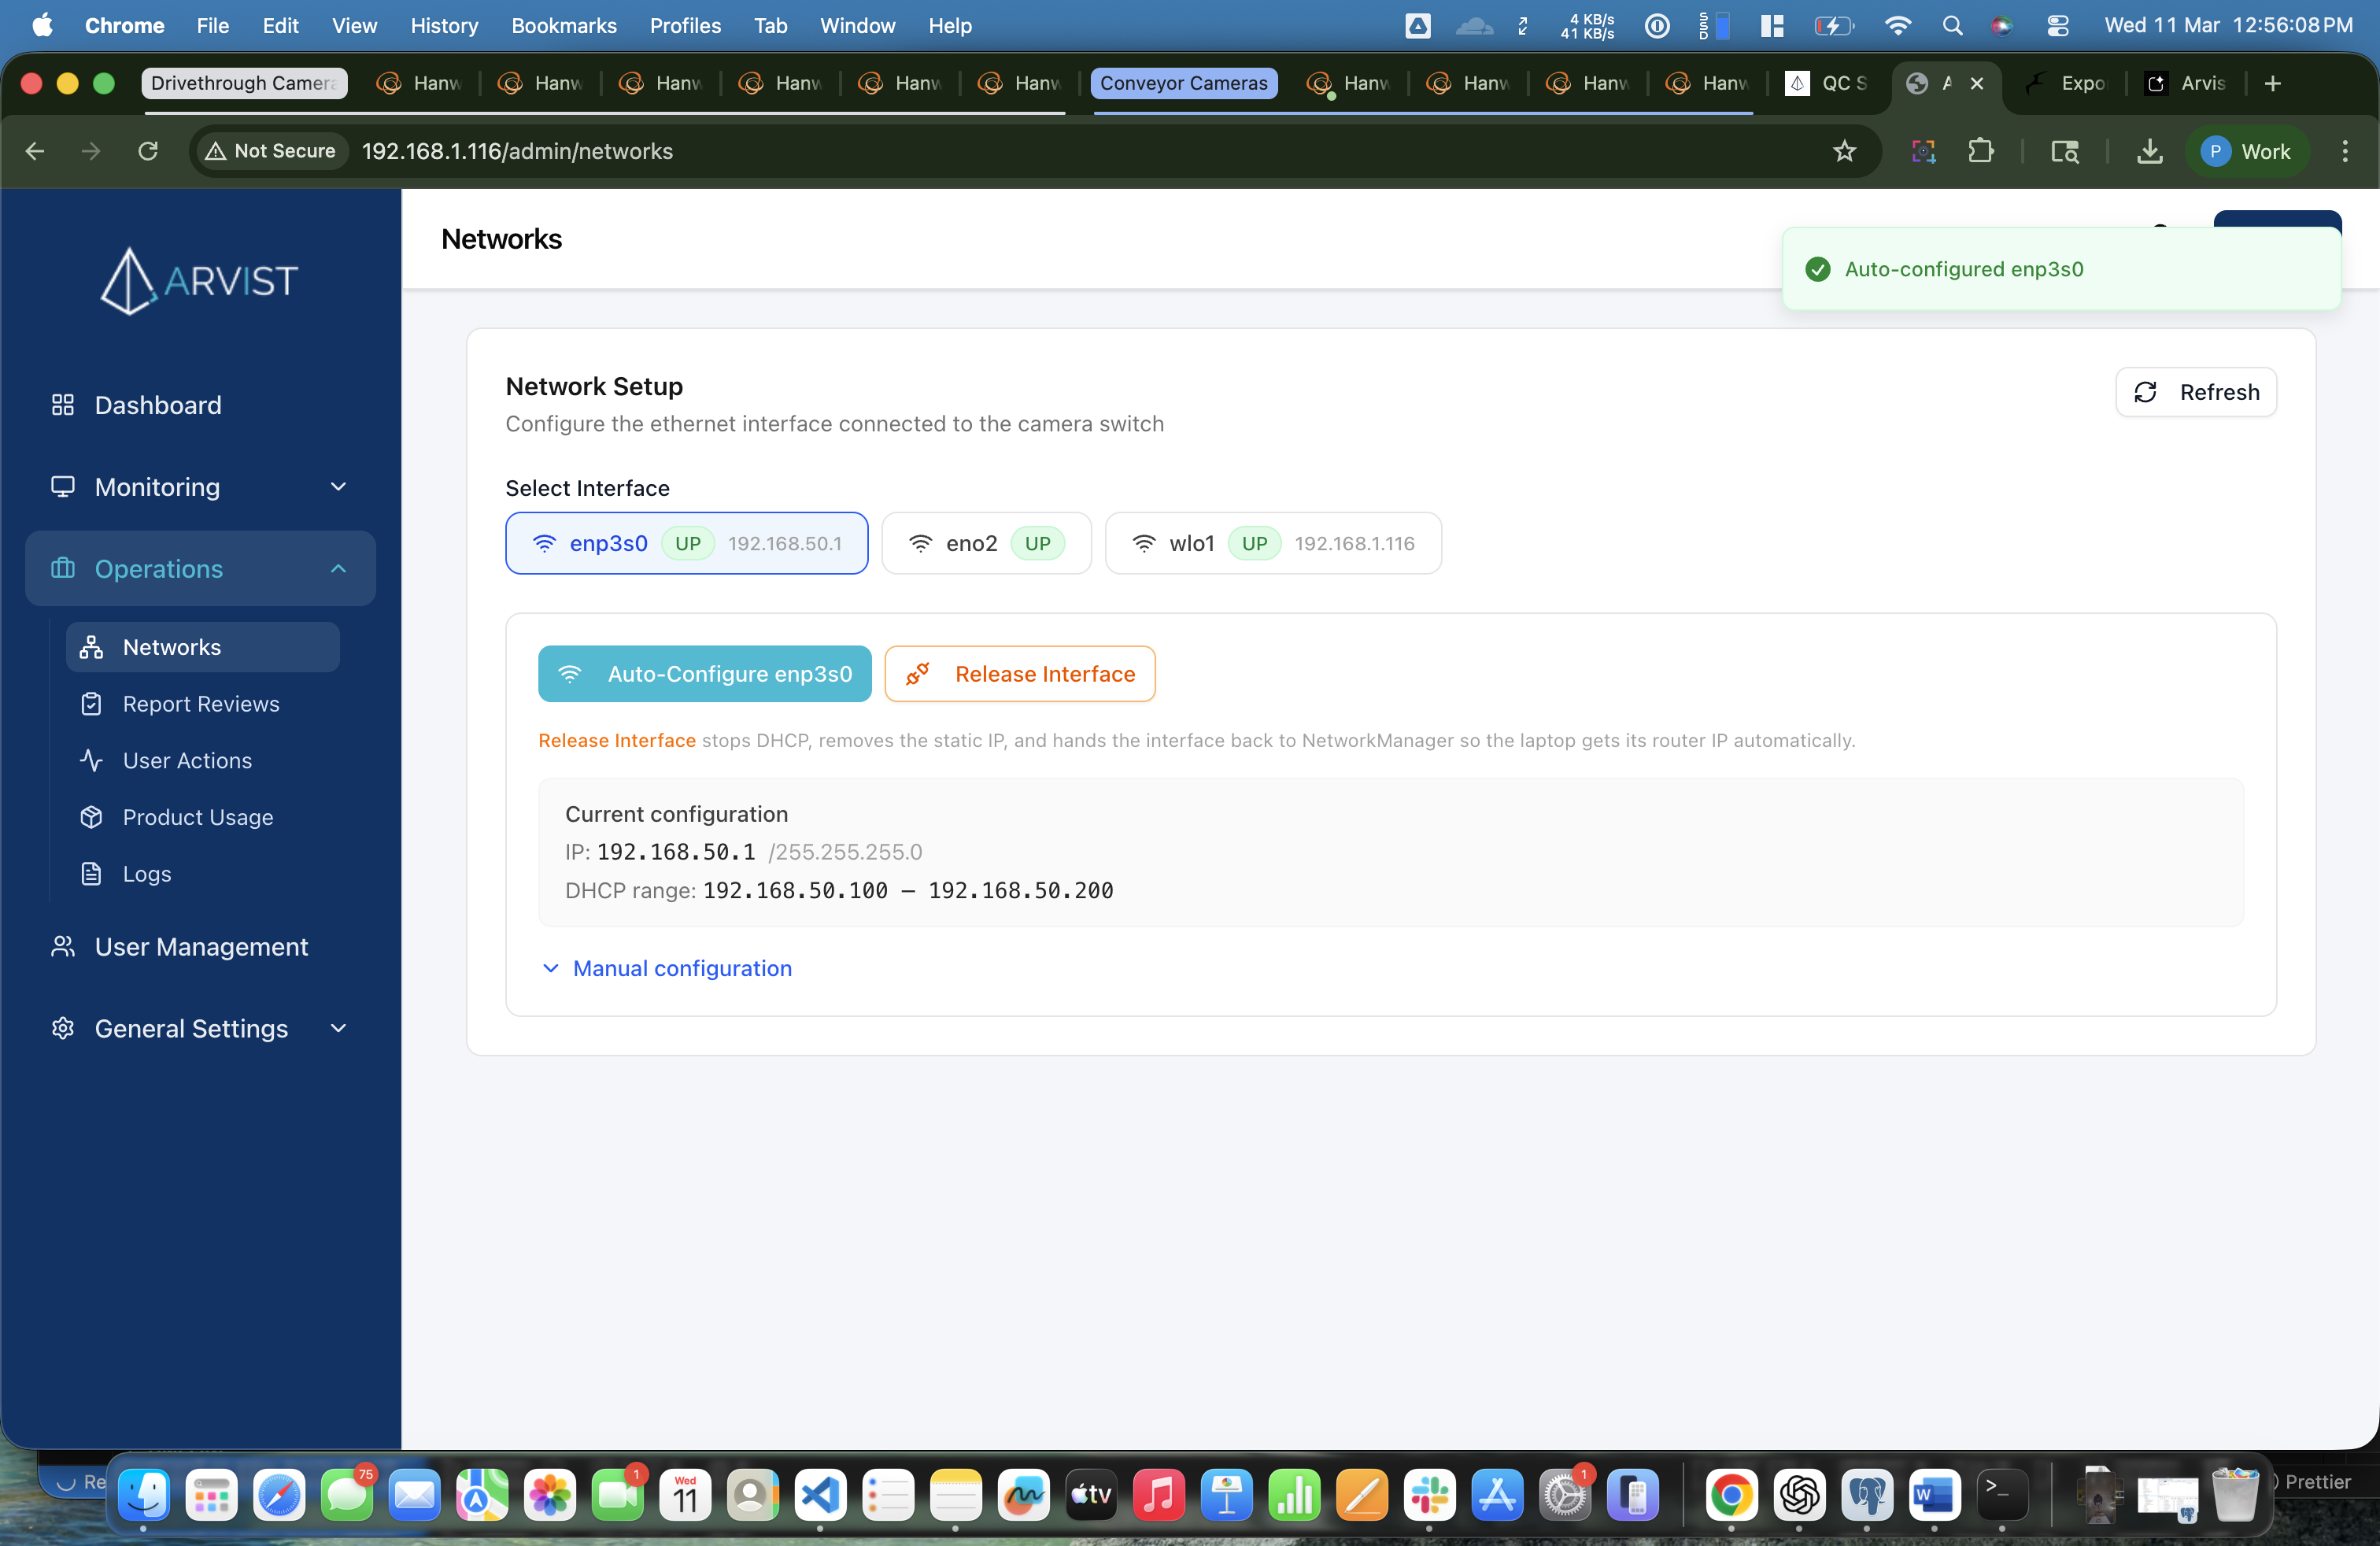Open Report Reviews in the sidebar
This screenshot has height=1546, width=2380.
(x=200, y=703)
